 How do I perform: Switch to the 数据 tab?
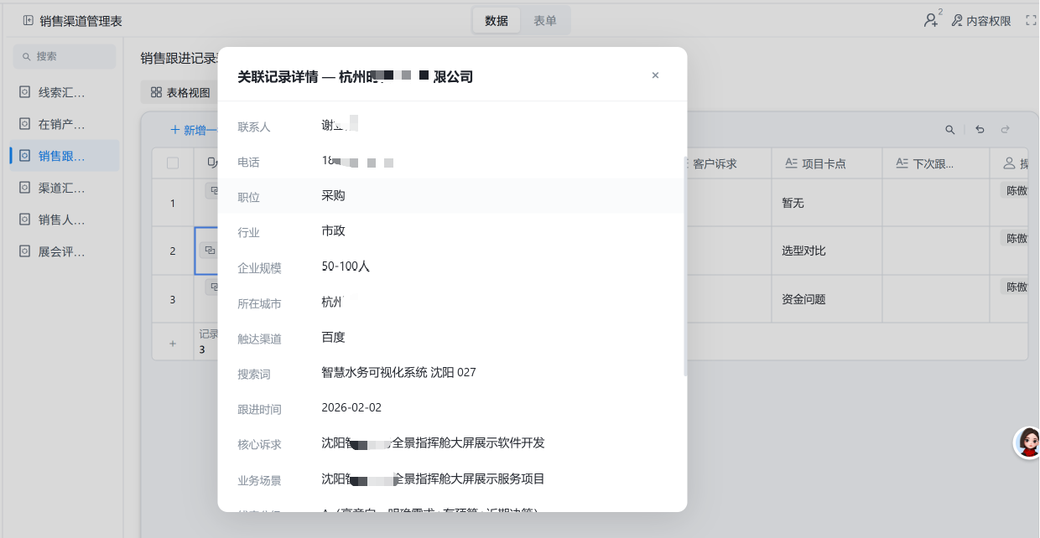pos(497,21)
